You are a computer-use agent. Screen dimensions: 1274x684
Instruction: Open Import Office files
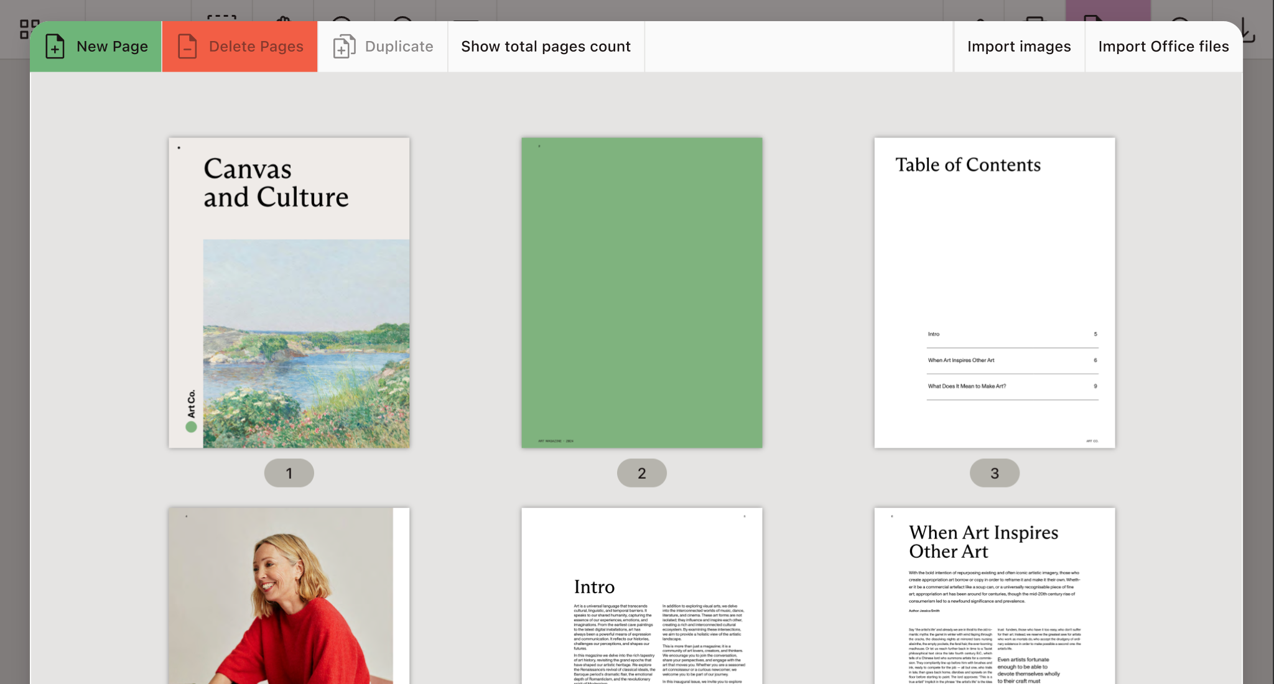tap(1164, 46)
